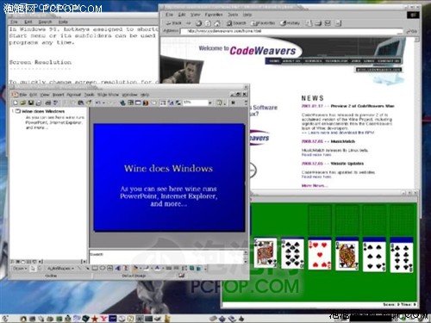The image size is (431, 323).
Task: Click the king card in Solitaire
Action: pyautogui.click(x=265, y=253)
